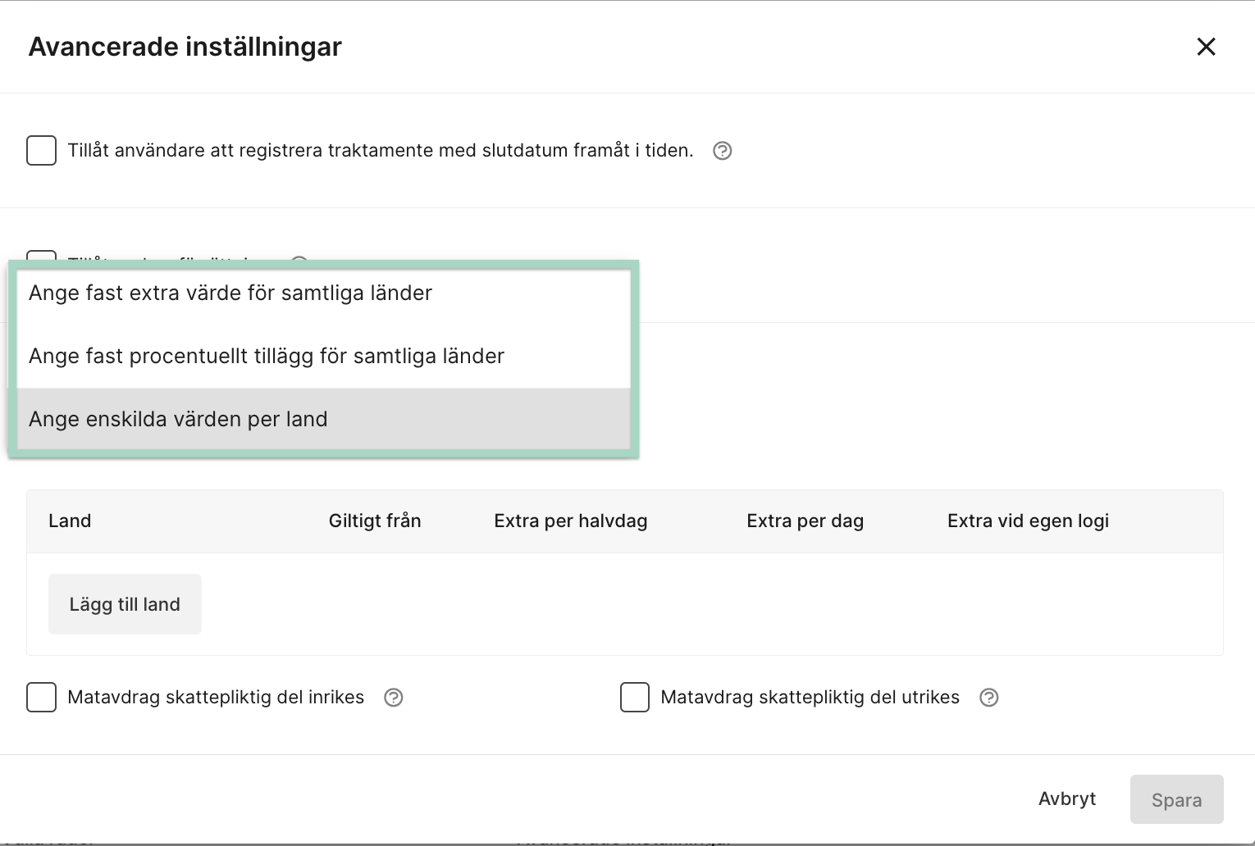Select Ange fast extra värde för samtliga länder

[324, 293]
